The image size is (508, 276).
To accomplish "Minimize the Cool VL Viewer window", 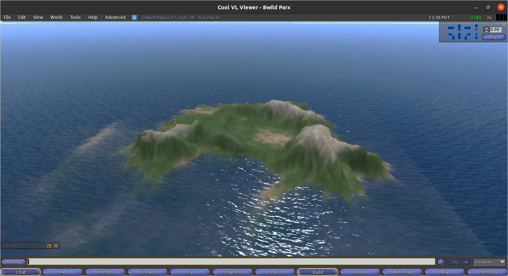I will (x=476, y=7).
